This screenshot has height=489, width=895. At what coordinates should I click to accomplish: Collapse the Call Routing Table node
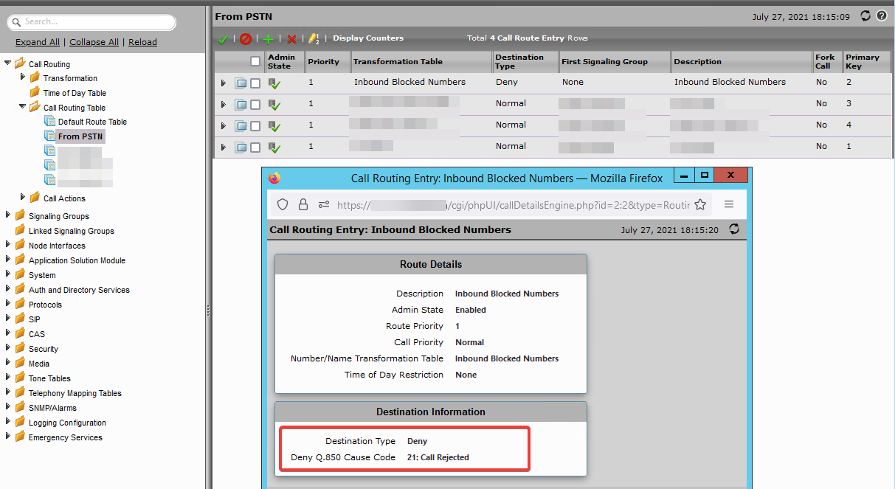pos(23,107)
